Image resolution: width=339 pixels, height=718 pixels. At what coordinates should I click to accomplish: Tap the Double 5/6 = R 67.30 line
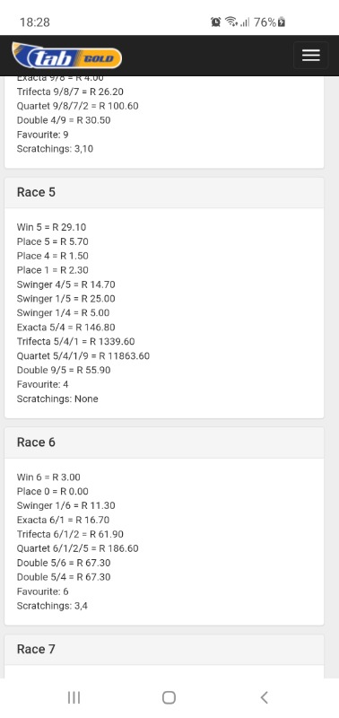[x=64, y=563]
